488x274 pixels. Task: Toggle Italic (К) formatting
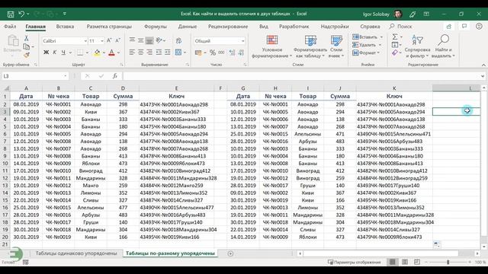[55, 53]
